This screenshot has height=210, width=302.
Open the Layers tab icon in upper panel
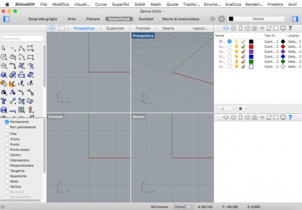[226, 28]
